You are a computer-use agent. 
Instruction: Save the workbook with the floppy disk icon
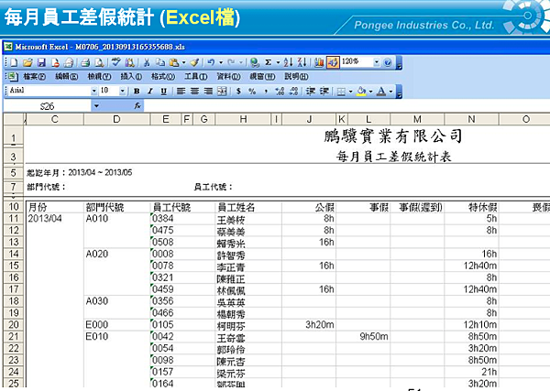tap(41, 62)
